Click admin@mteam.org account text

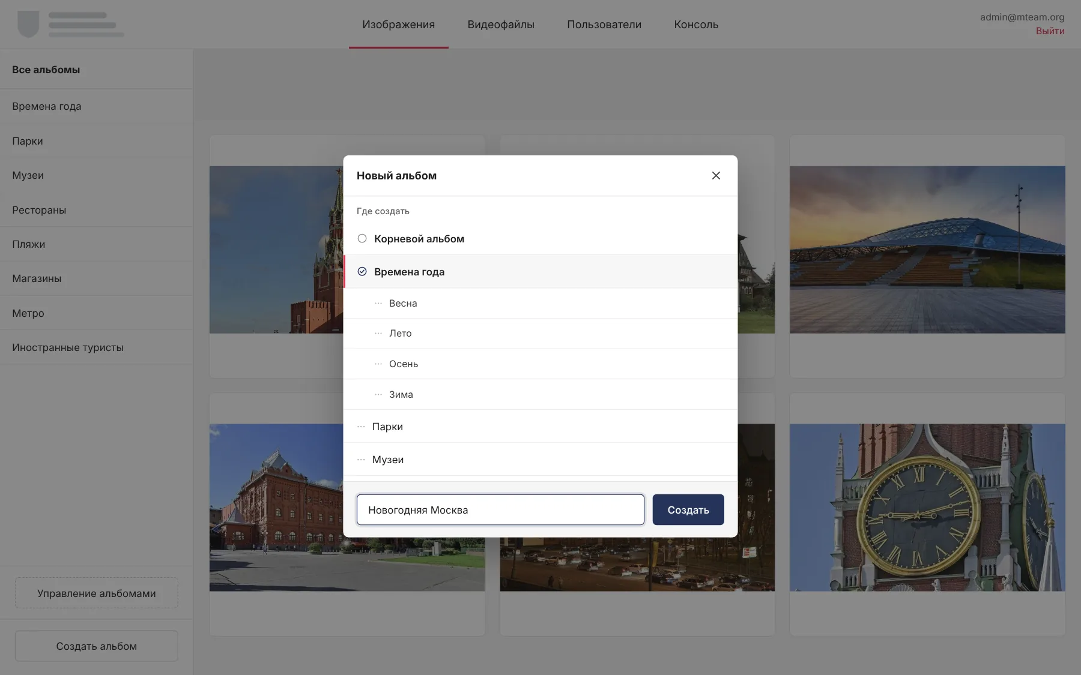1022,17
